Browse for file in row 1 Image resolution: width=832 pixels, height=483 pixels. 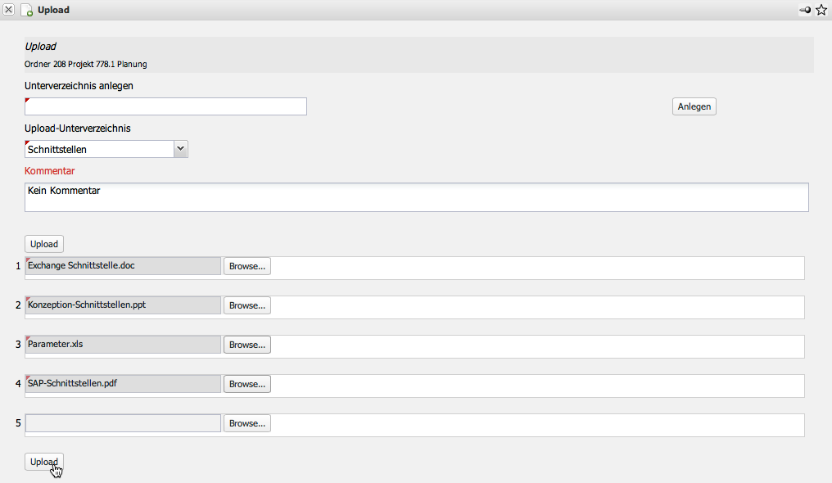[246, 266]
